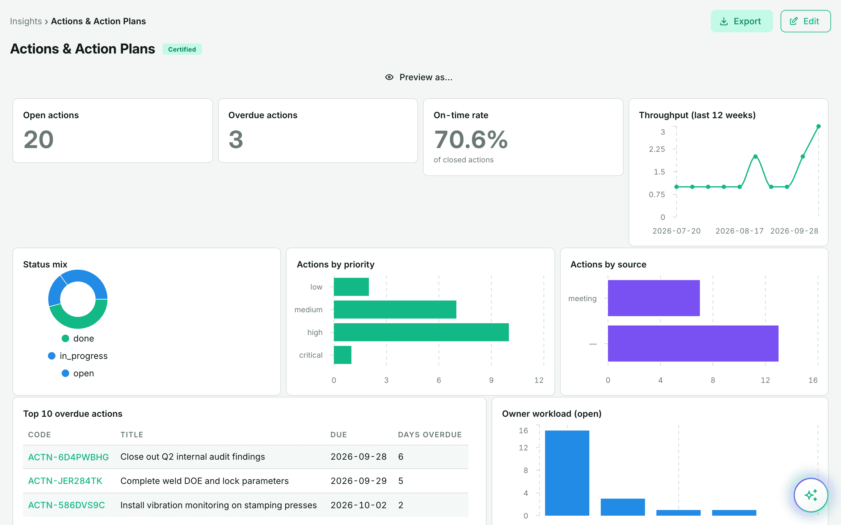841x525 pixels.
Task: Sort table by DAYS OVERDUE header
Action: point(430,435)
